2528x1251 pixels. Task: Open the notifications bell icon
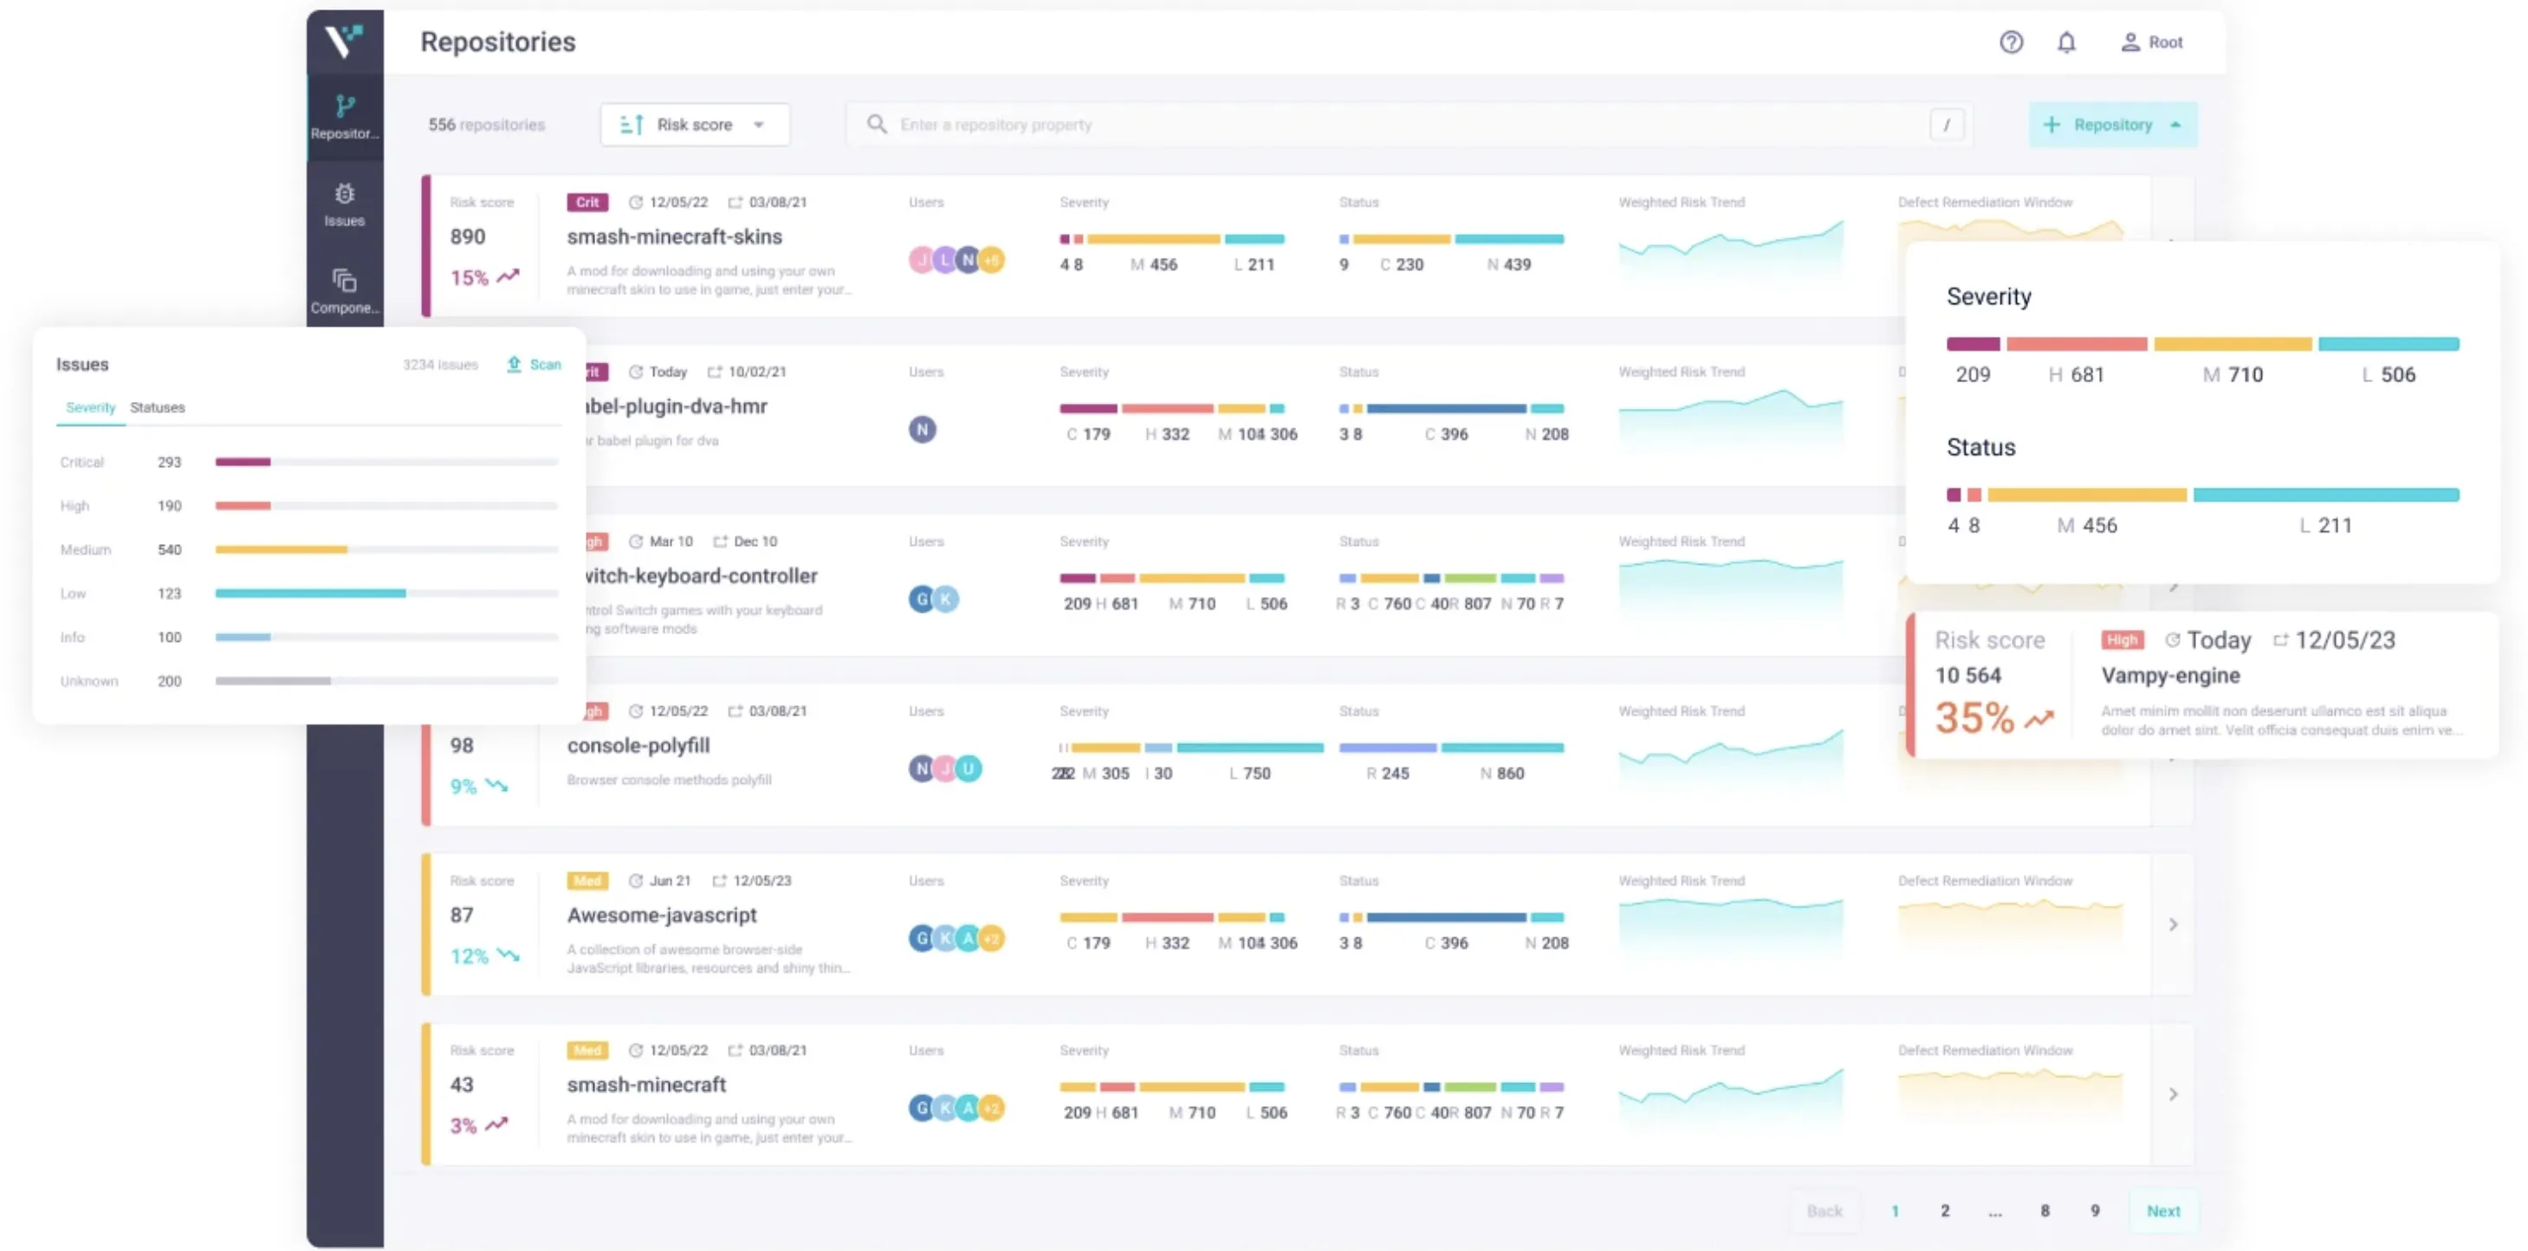[2065, 42]
